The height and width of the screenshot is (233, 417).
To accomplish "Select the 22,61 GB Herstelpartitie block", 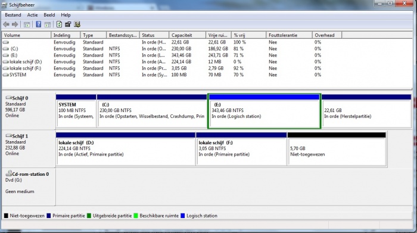I will point(366,111).
